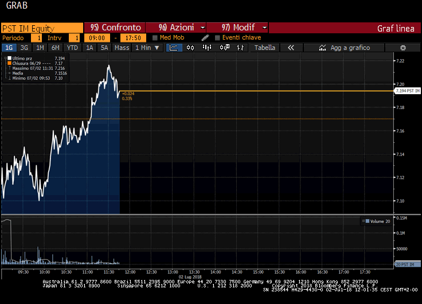The width and height of the screenshot is (422, 304).
Task: Collapse the price legend box expander
Action: click(5, 58)
